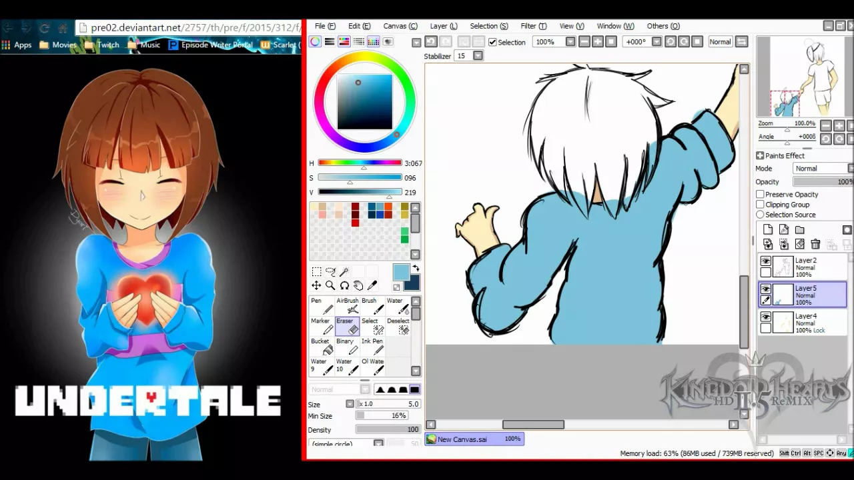The image size is (854, 480).
Task: Select the magnifier Zoom tool
Action: pyautogui.click(x=330, y=285)
